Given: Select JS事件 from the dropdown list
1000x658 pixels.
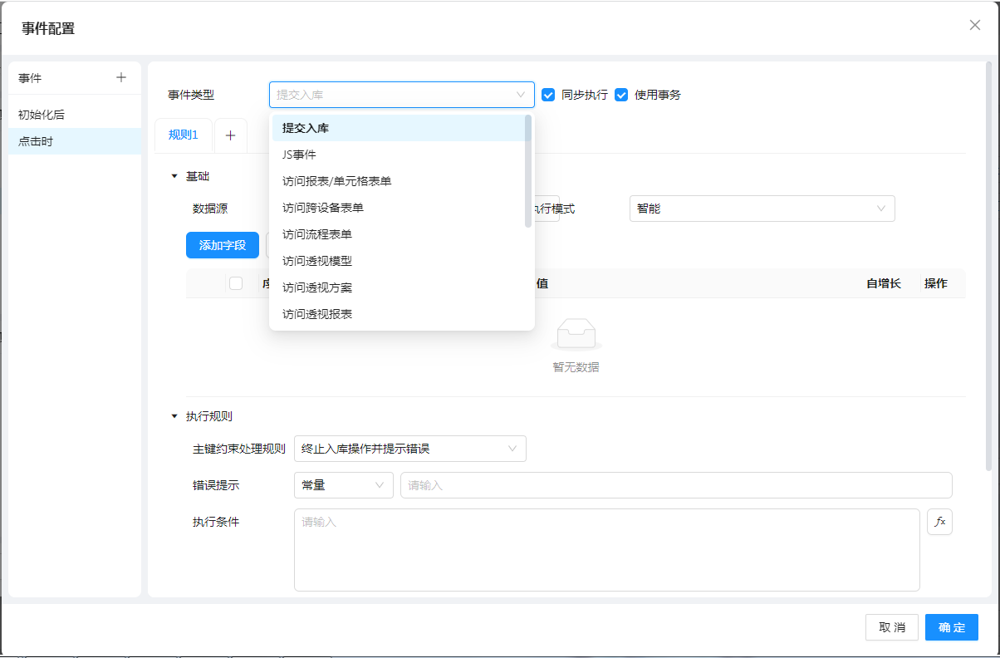Looking at the screenshot, I should tap(299, 155).
